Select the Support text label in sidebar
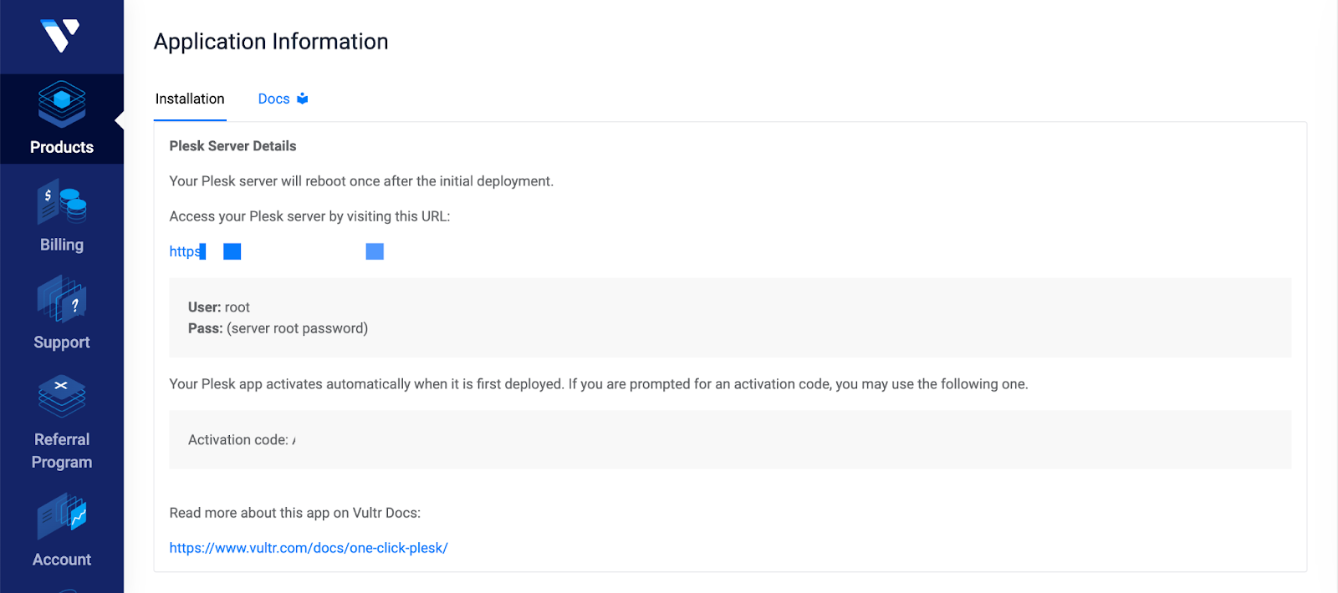Screen dimensions: 1338x593 point(62,342)
